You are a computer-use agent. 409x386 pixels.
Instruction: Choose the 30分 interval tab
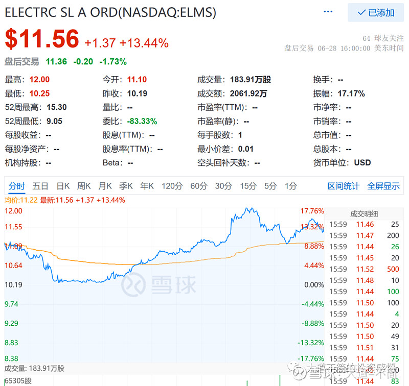click(x=223, y=186)
